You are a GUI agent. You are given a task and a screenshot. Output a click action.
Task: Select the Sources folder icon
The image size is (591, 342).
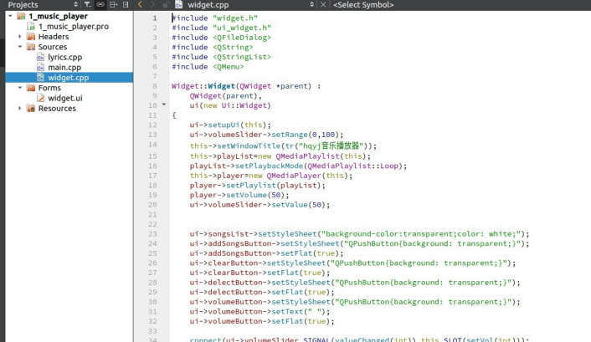(31, 47)
